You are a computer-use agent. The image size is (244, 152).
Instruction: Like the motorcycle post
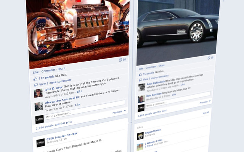tap(35, 72)
